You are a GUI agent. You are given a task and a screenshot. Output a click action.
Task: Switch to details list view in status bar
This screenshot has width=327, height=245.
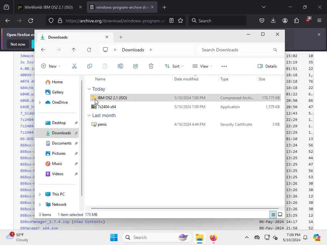(273, 214)
